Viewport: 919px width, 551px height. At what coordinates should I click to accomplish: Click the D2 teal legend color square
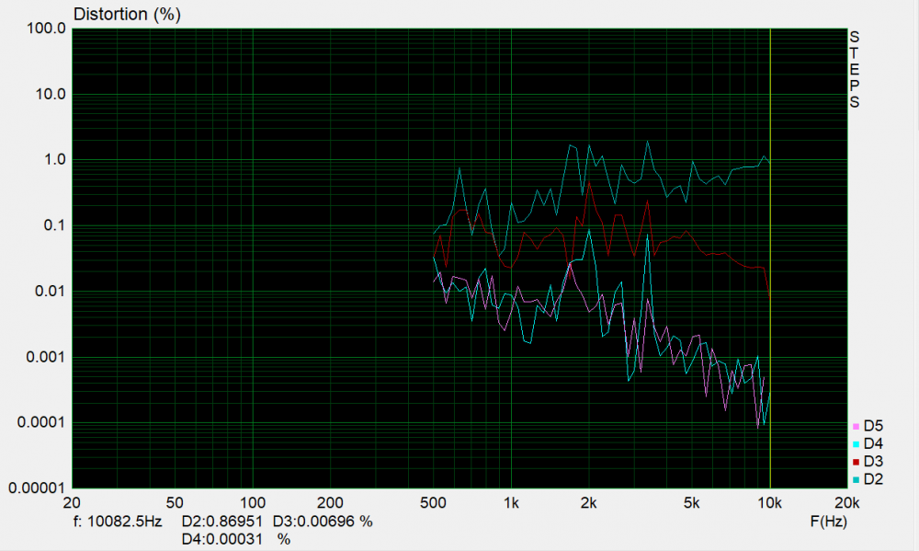(857, 479)
